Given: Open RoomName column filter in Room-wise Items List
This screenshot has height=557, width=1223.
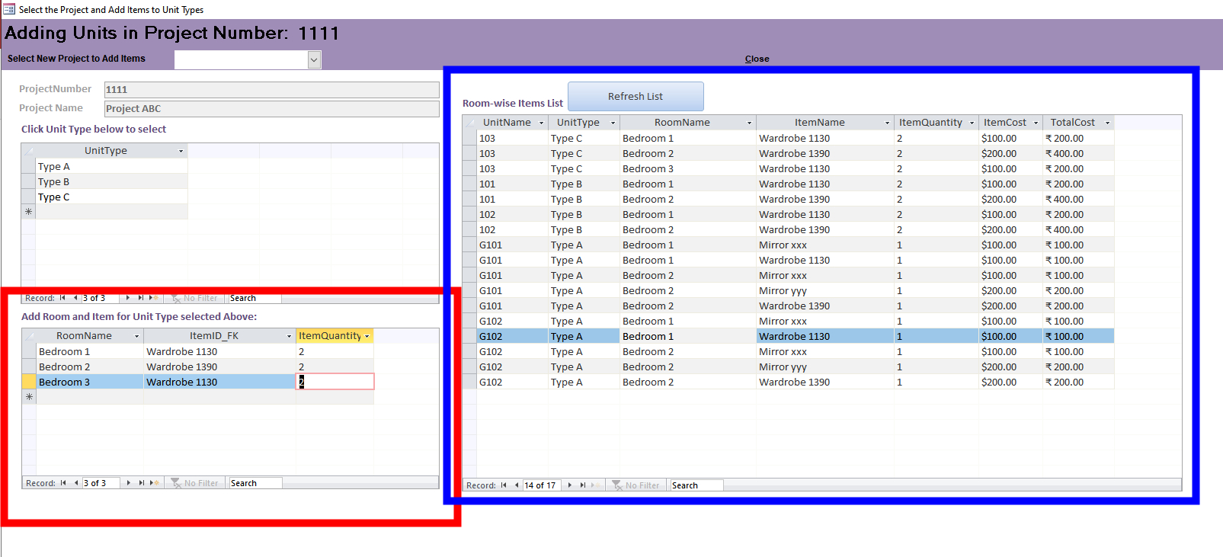Looking at the screenshot, I should click(749, 123).
